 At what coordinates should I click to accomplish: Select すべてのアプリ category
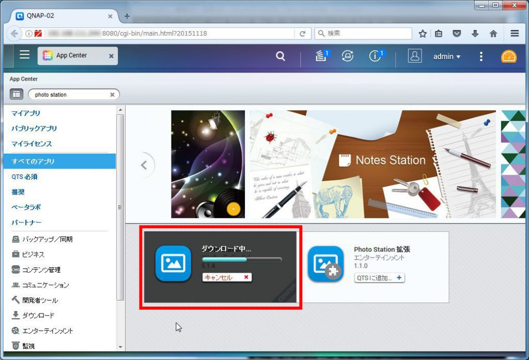[x=60, y=161]
